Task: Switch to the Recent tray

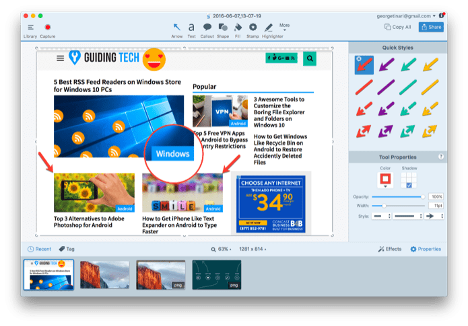Action: 39,249
